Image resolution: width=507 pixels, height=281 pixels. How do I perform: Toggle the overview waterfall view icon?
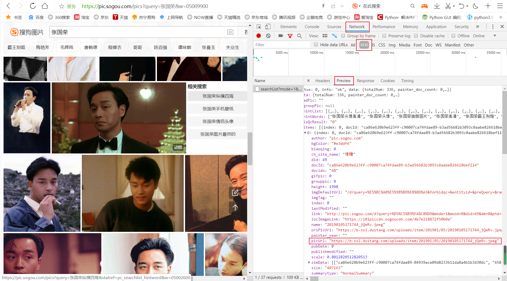[x=334, y=36]
